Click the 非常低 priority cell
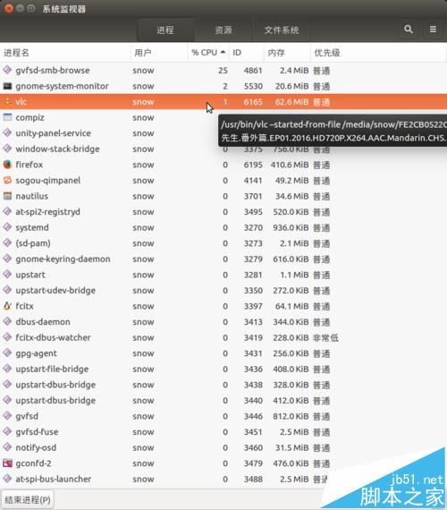Viewport: 447px width, 510px height. click(325, 337)
